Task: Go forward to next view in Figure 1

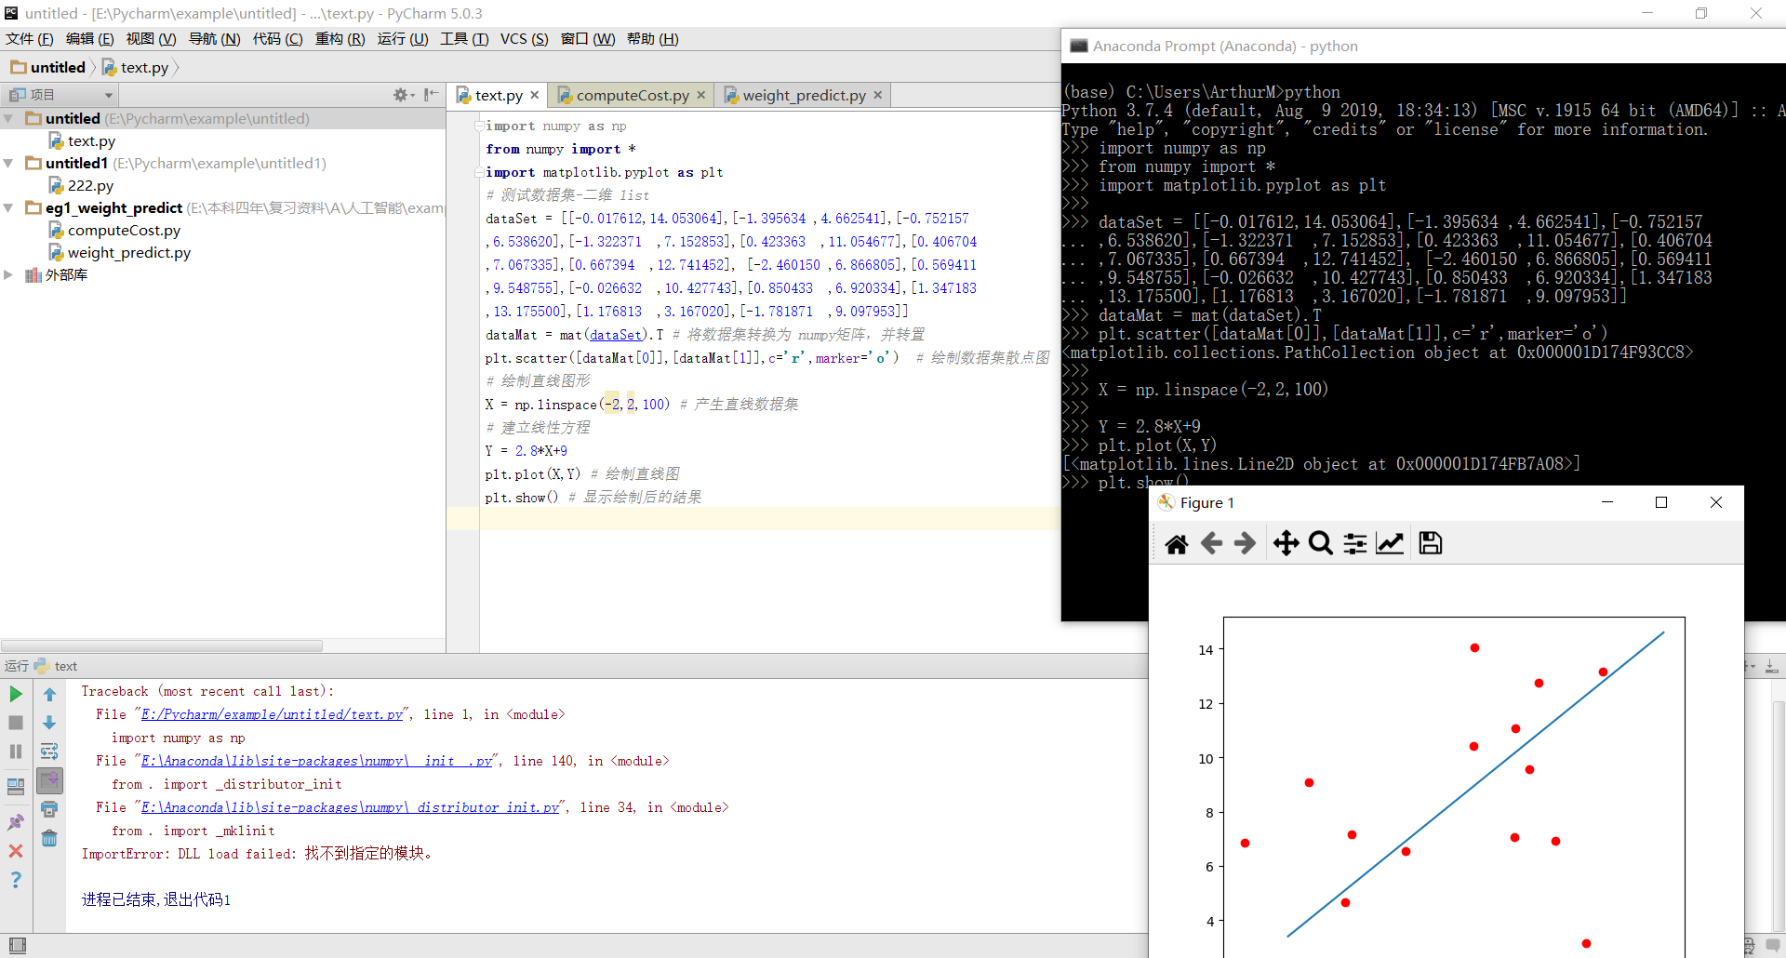Action: click(1245, 543)
